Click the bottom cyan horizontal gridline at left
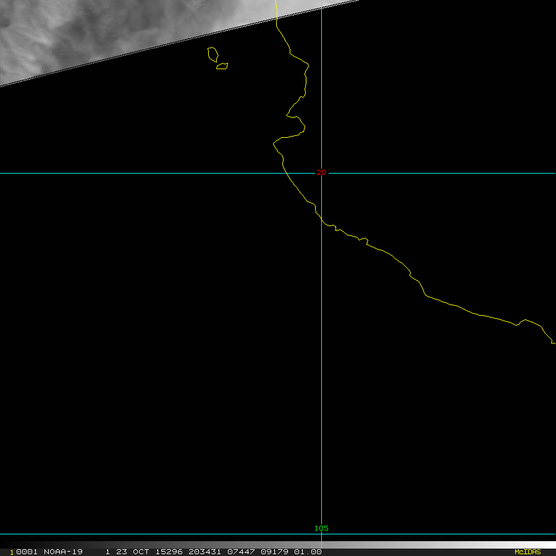Screen dimensions: 556x556 [62, 534]
